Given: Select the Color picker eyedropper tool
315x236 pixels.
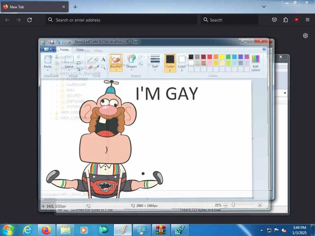Looking at the screenshot, I should [97, 67].
